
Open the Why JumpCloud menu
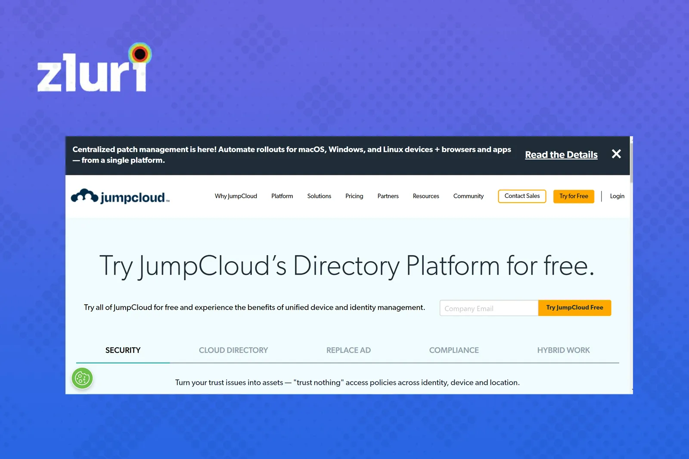pyautogui.click(x=236, y=196)
